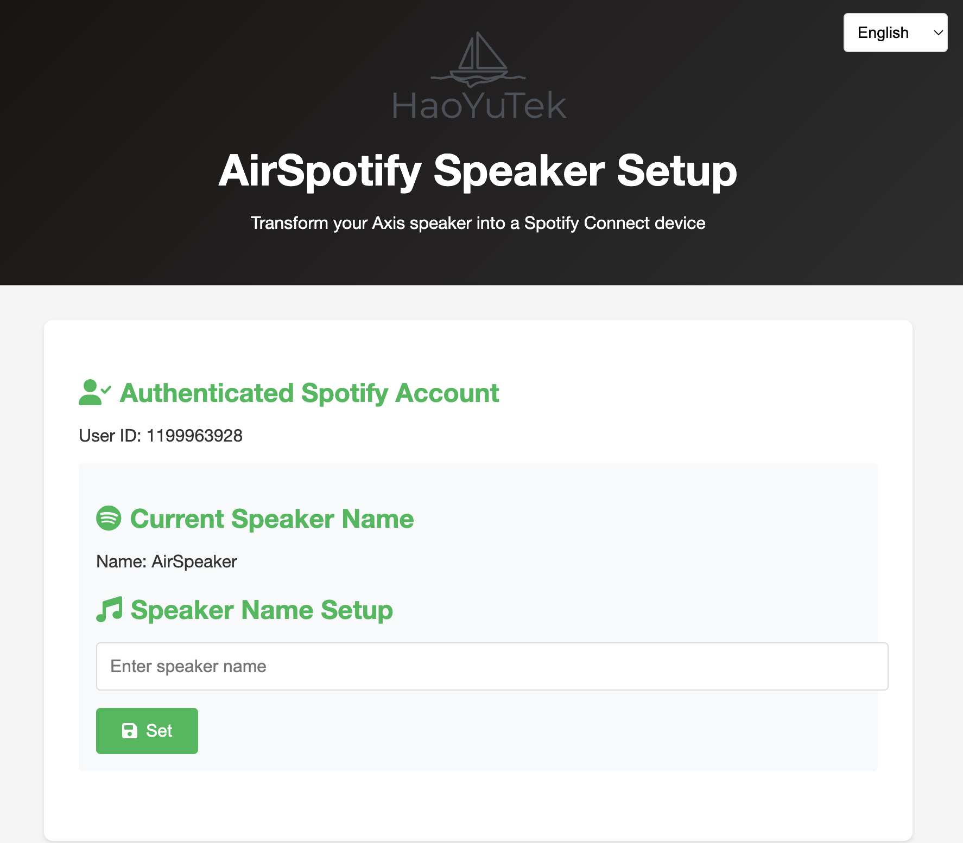
Task: Click the "Name:" label text
Action: [x=121, y=561]
